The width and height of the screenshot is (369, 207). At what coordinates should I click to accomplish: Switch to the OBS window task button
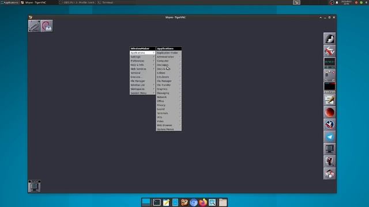[x=77, y=2]
